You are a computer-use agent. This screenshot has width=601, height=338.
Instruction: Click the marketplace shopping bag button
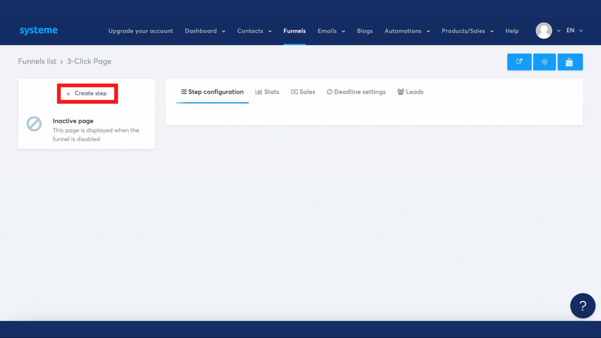pos(570,62)
